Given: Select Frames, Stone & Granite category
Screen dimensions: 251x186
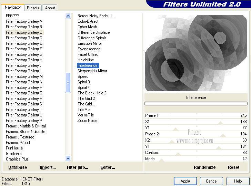Looking at the screenshot, I should [26, 132].
